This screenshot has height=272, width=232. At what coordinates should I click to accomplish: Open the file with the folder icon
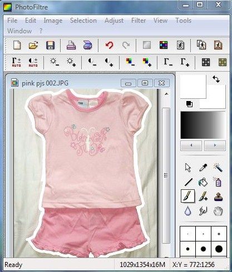coord(33,45)
